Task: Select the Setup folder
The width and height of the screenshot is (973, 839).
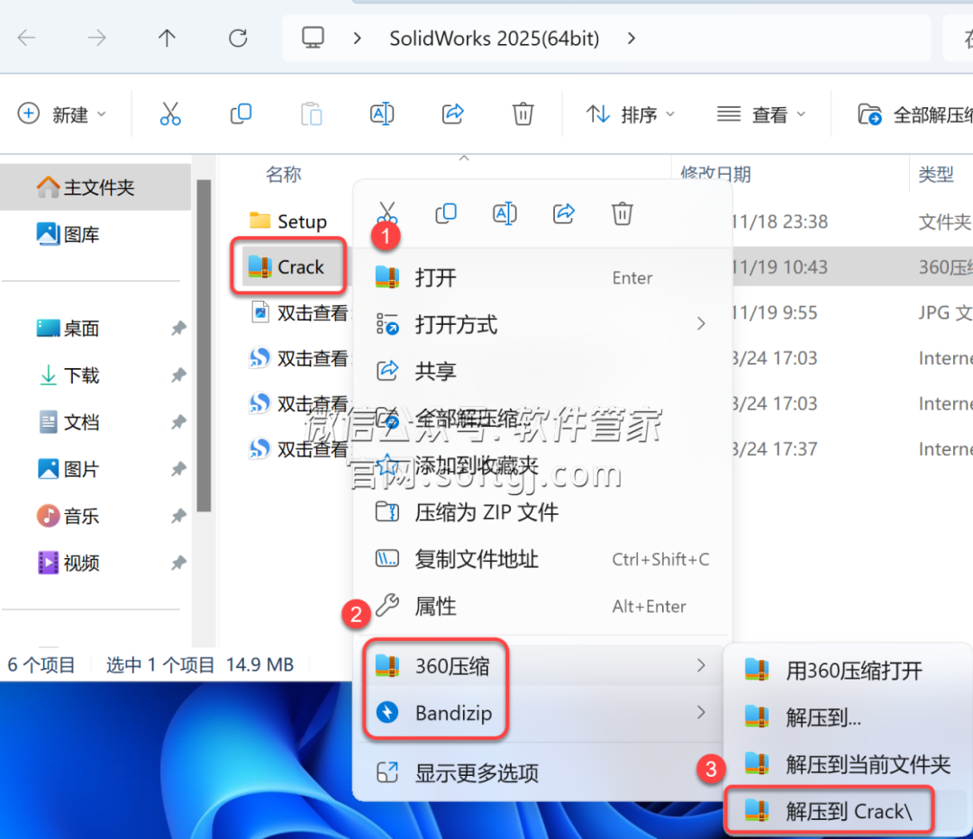Action: pos(288,221)
